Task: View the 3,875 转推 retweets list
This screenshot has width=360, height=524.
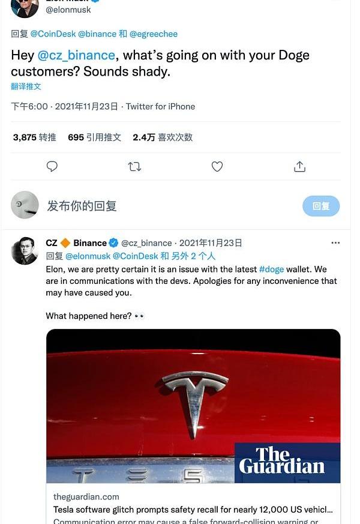Action: coord(34,137)
